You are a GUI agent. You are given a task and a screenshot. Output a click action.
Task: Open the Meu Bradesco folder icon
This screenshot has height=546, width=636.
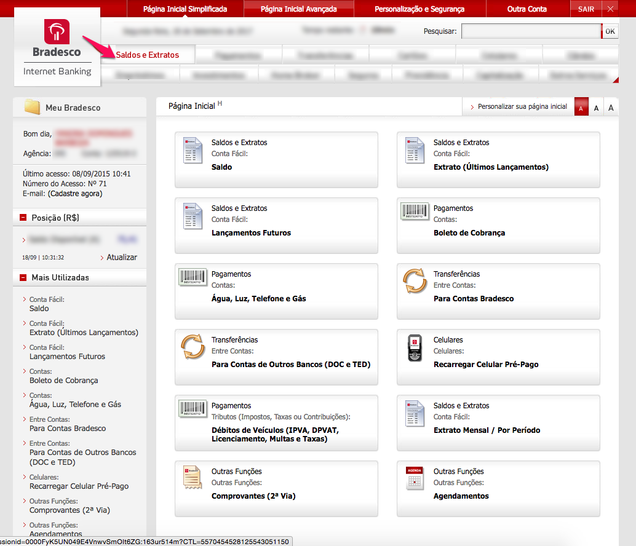click(32, 107)
